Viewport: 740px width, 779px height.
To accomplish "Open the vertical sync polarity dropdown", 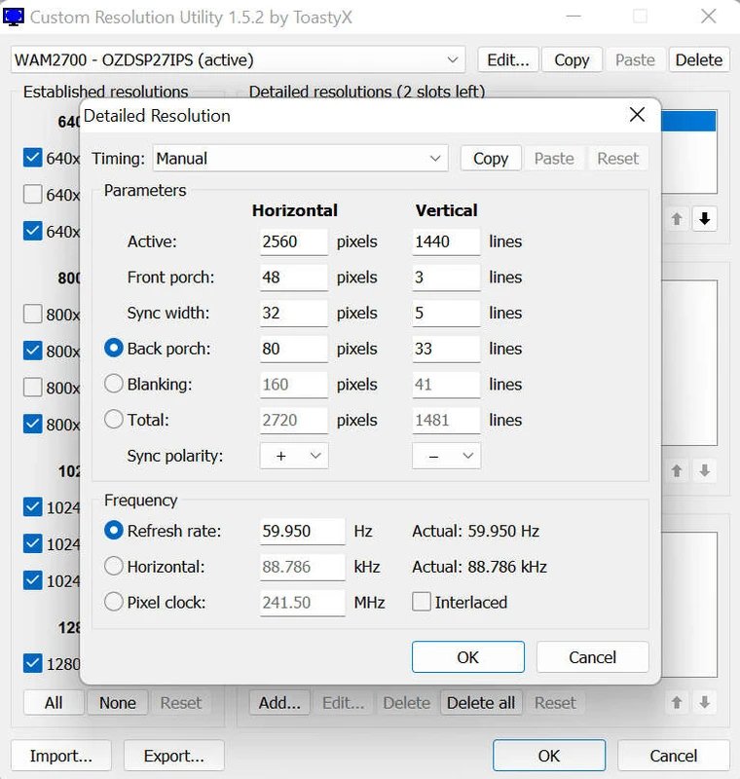I will click(x=446, y=455).
